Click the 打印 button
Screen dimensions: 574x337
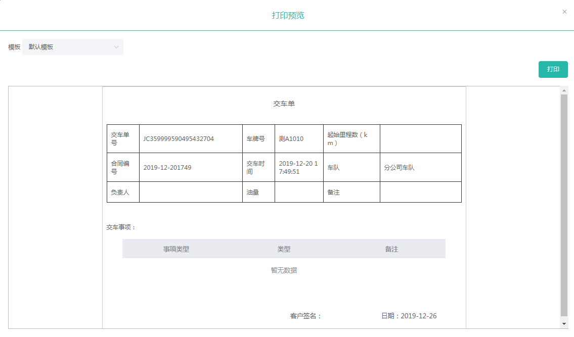(x=553, y=69)
